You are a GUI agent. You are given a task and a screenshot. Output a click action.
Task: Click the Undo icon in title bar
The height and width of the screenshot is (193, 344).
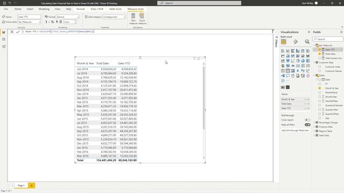point(10,3)
